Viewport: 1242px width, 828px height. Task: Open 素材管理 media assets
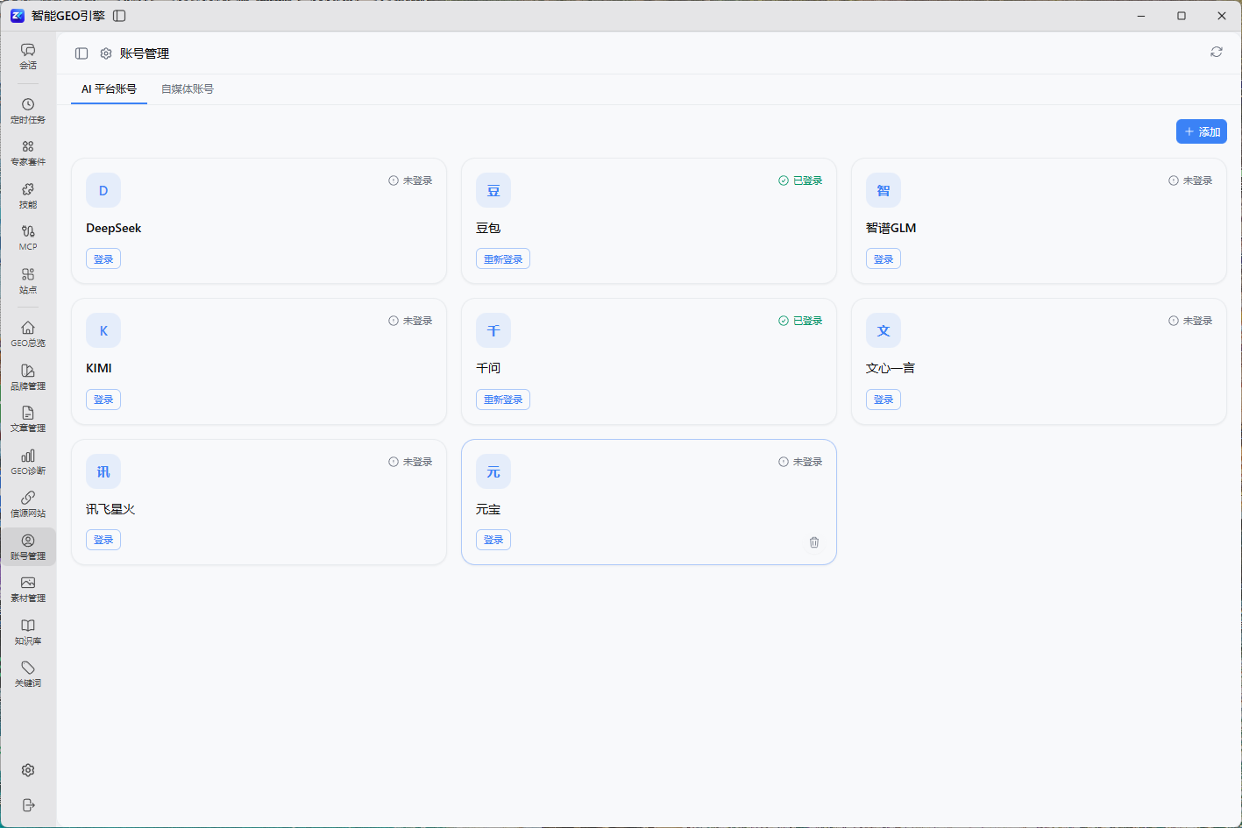(28, 589)
